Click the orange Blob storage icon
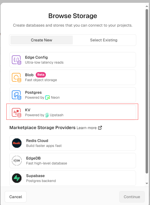The height and width of the screenshot is (205, 150). point(16,77)
